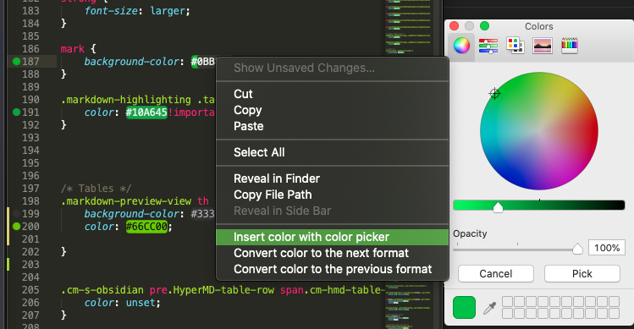This screenshot has height=329, width=634.
Task: Click the red area of the color wheel
Action: tap(588, 131)
